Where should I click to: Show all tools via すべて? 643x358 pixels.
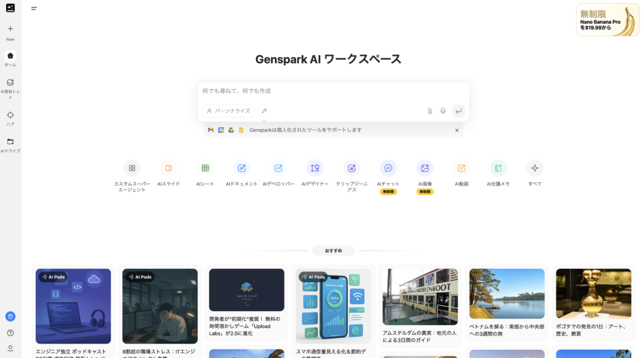coord(534,168)
